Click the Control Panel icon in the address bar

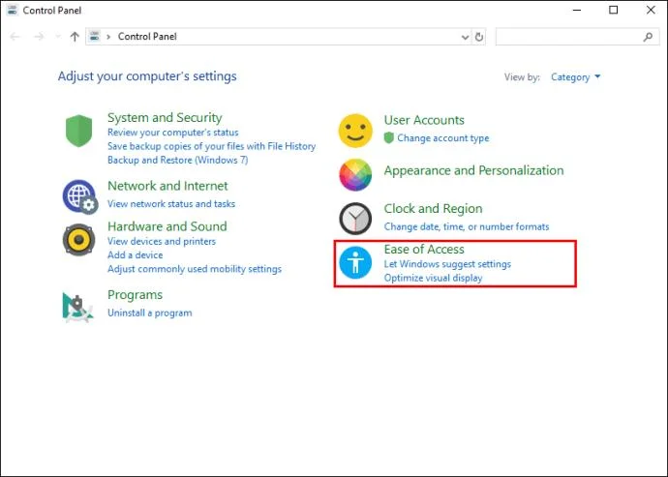pos(95,37)
